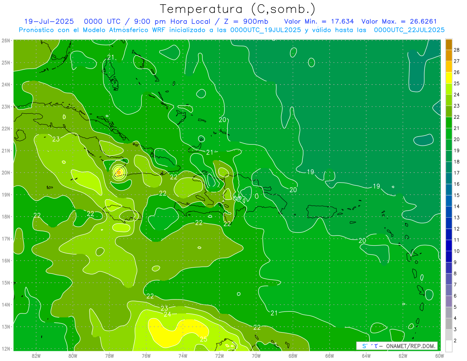Image resolution: width=467 pixels, height=361 pixels.
Task: Click the "78W" longitude axis label
Action: tap(109, 356)
